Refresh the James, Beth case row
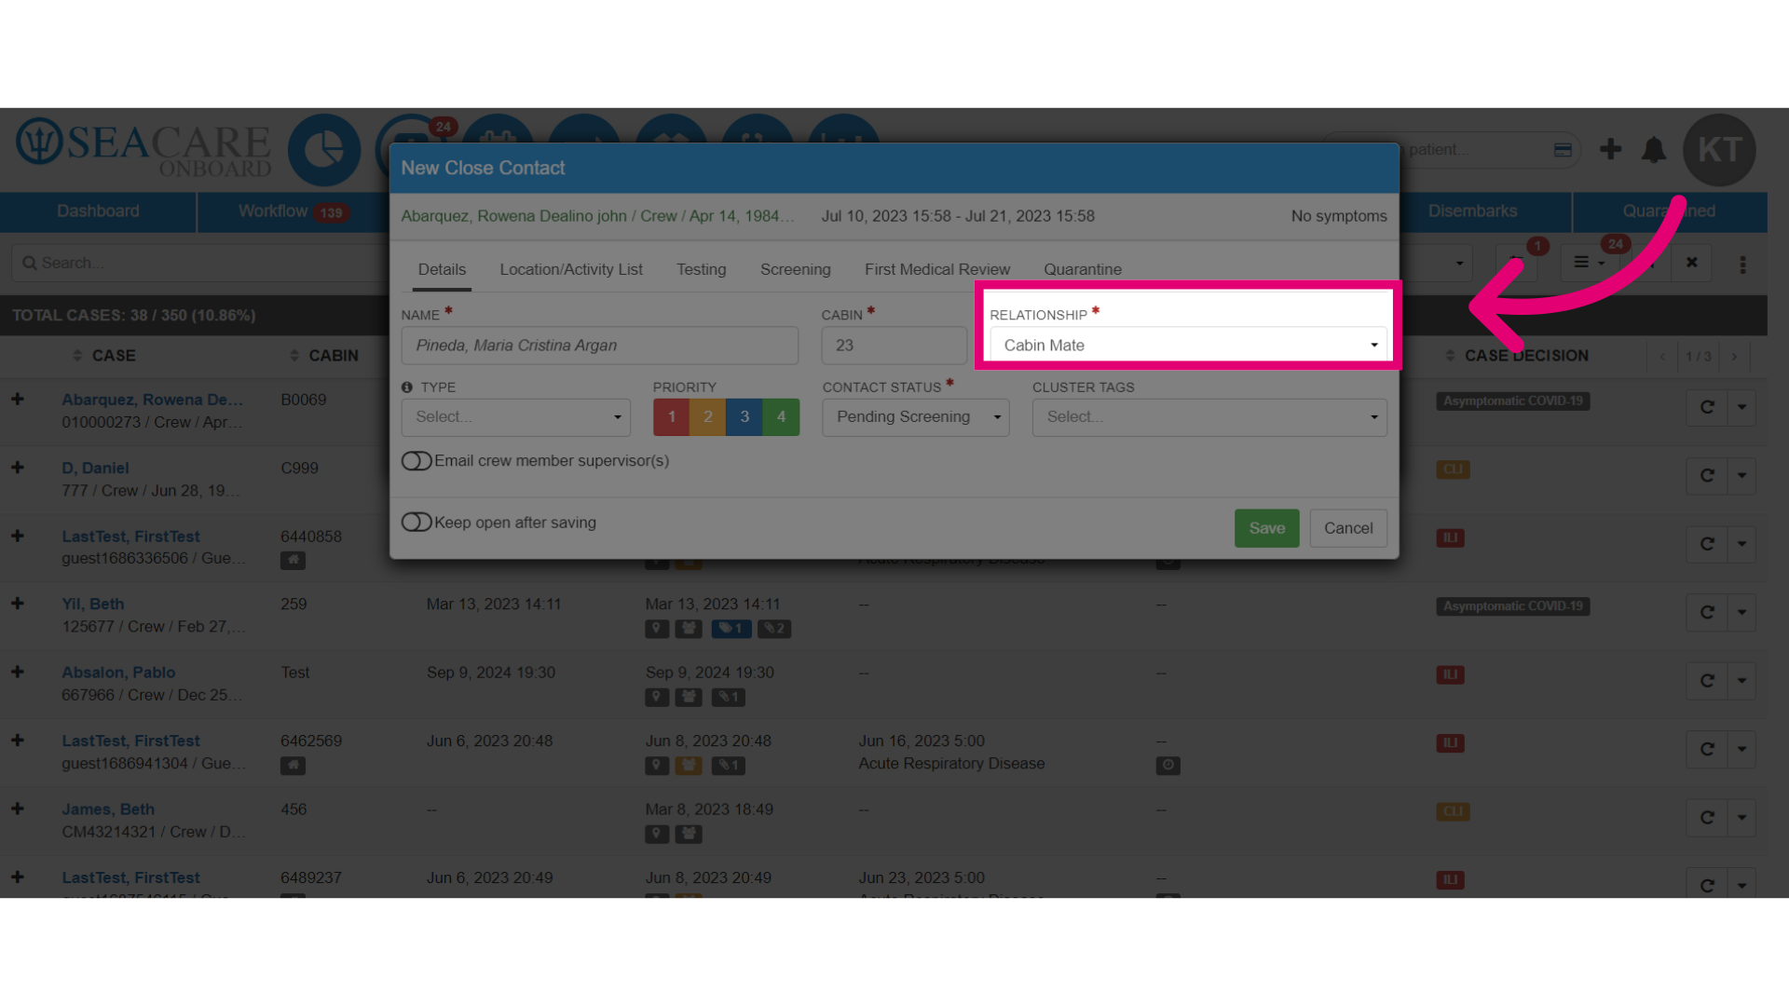Viewport: 1789px width, 1006px height. (x=1707, y=817)
